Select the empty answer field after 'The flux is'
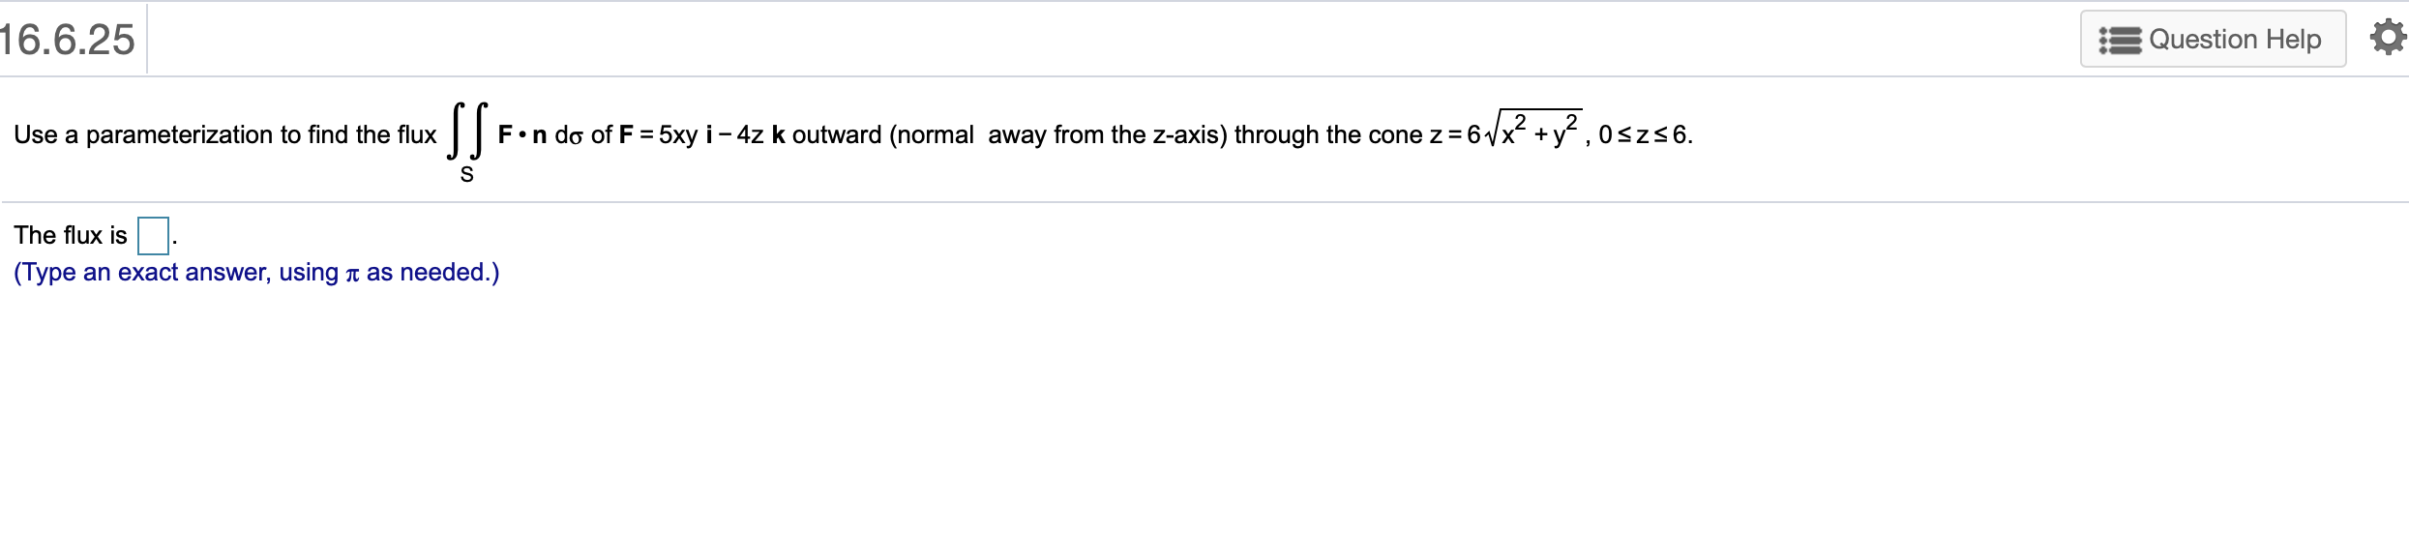Image resolution: width=2409 pixels, height=559 pixels. pos(154,234)
